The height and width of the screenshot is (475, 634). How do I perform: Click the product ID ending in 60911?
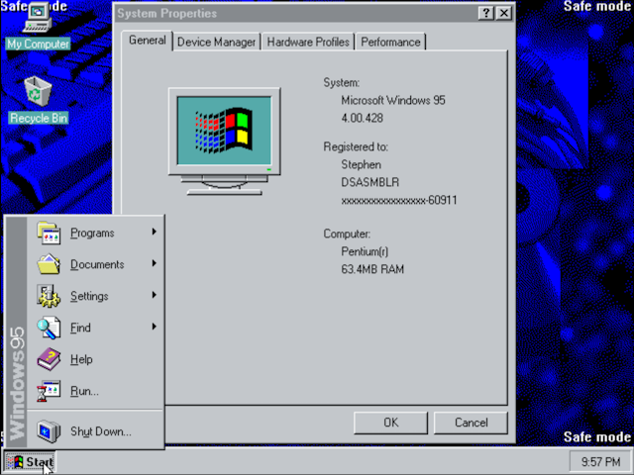[399, 200]
